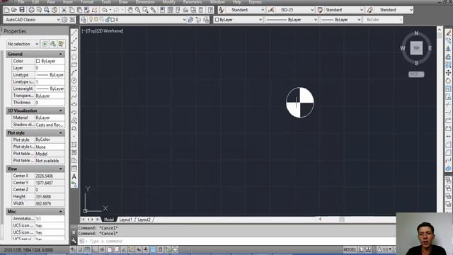
Task: Click Workspace Settings gear icon
Action: tap(64, 20)
